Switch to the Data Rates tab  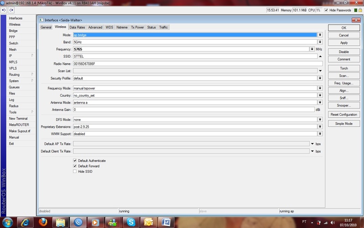[x=77, y=27]
